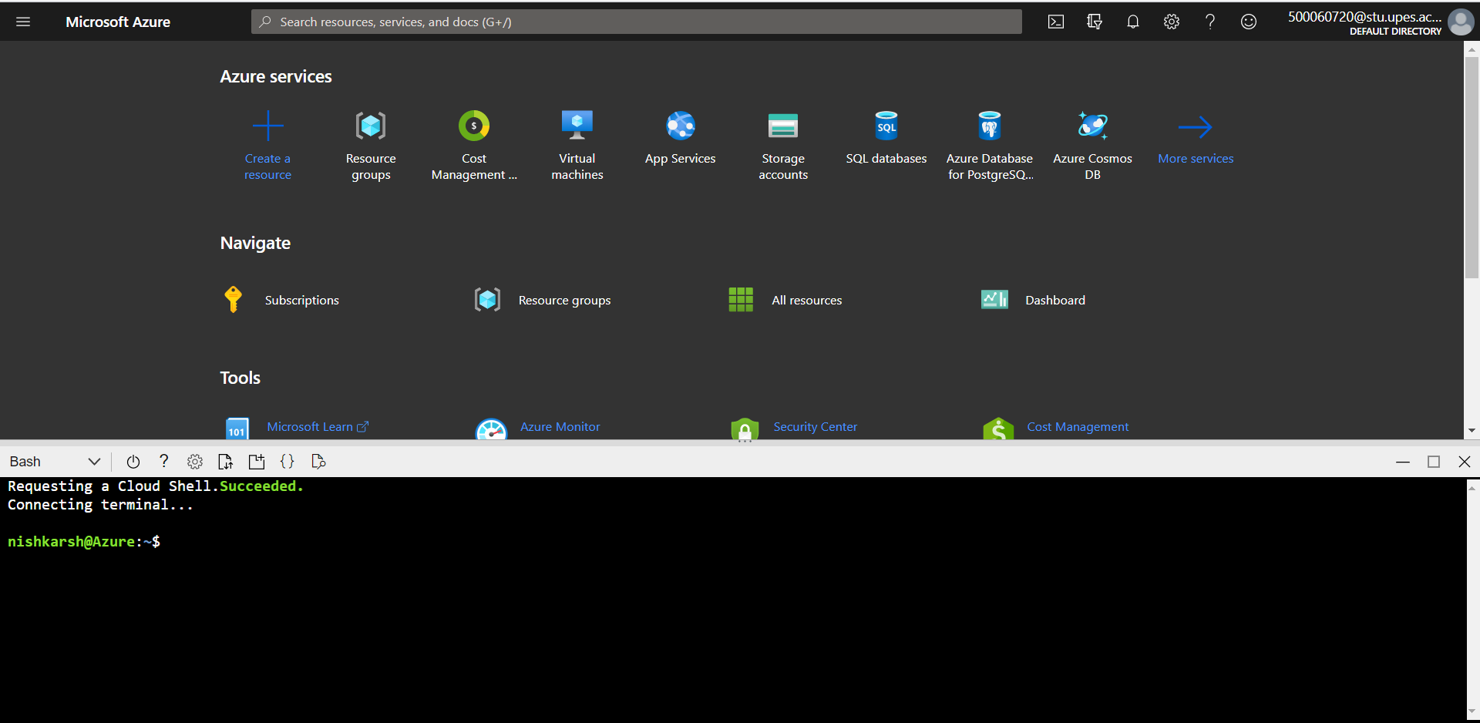Click the More services arrow
This screenshot has height=723, width=1480.
point(1196,126)
